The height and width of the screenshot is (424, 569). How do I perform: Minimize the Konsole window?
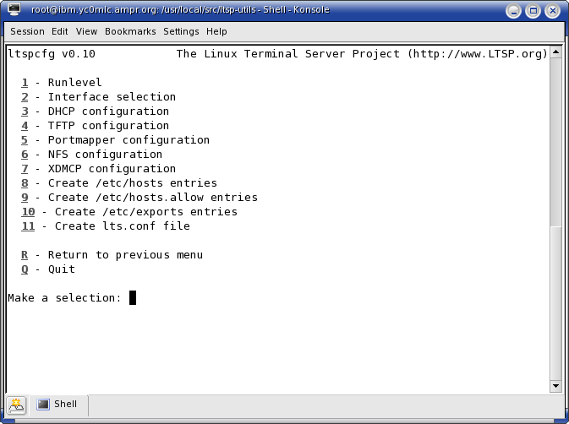point(513,11)
